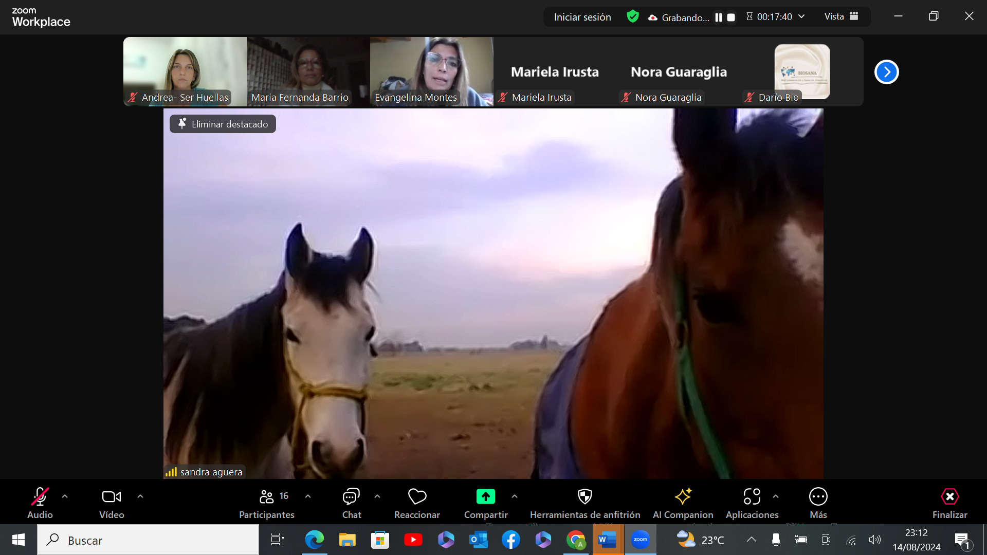The width and height of the screenshot is (987, 555).
Task: Open the Más options icon
Action: click(818, 497)
